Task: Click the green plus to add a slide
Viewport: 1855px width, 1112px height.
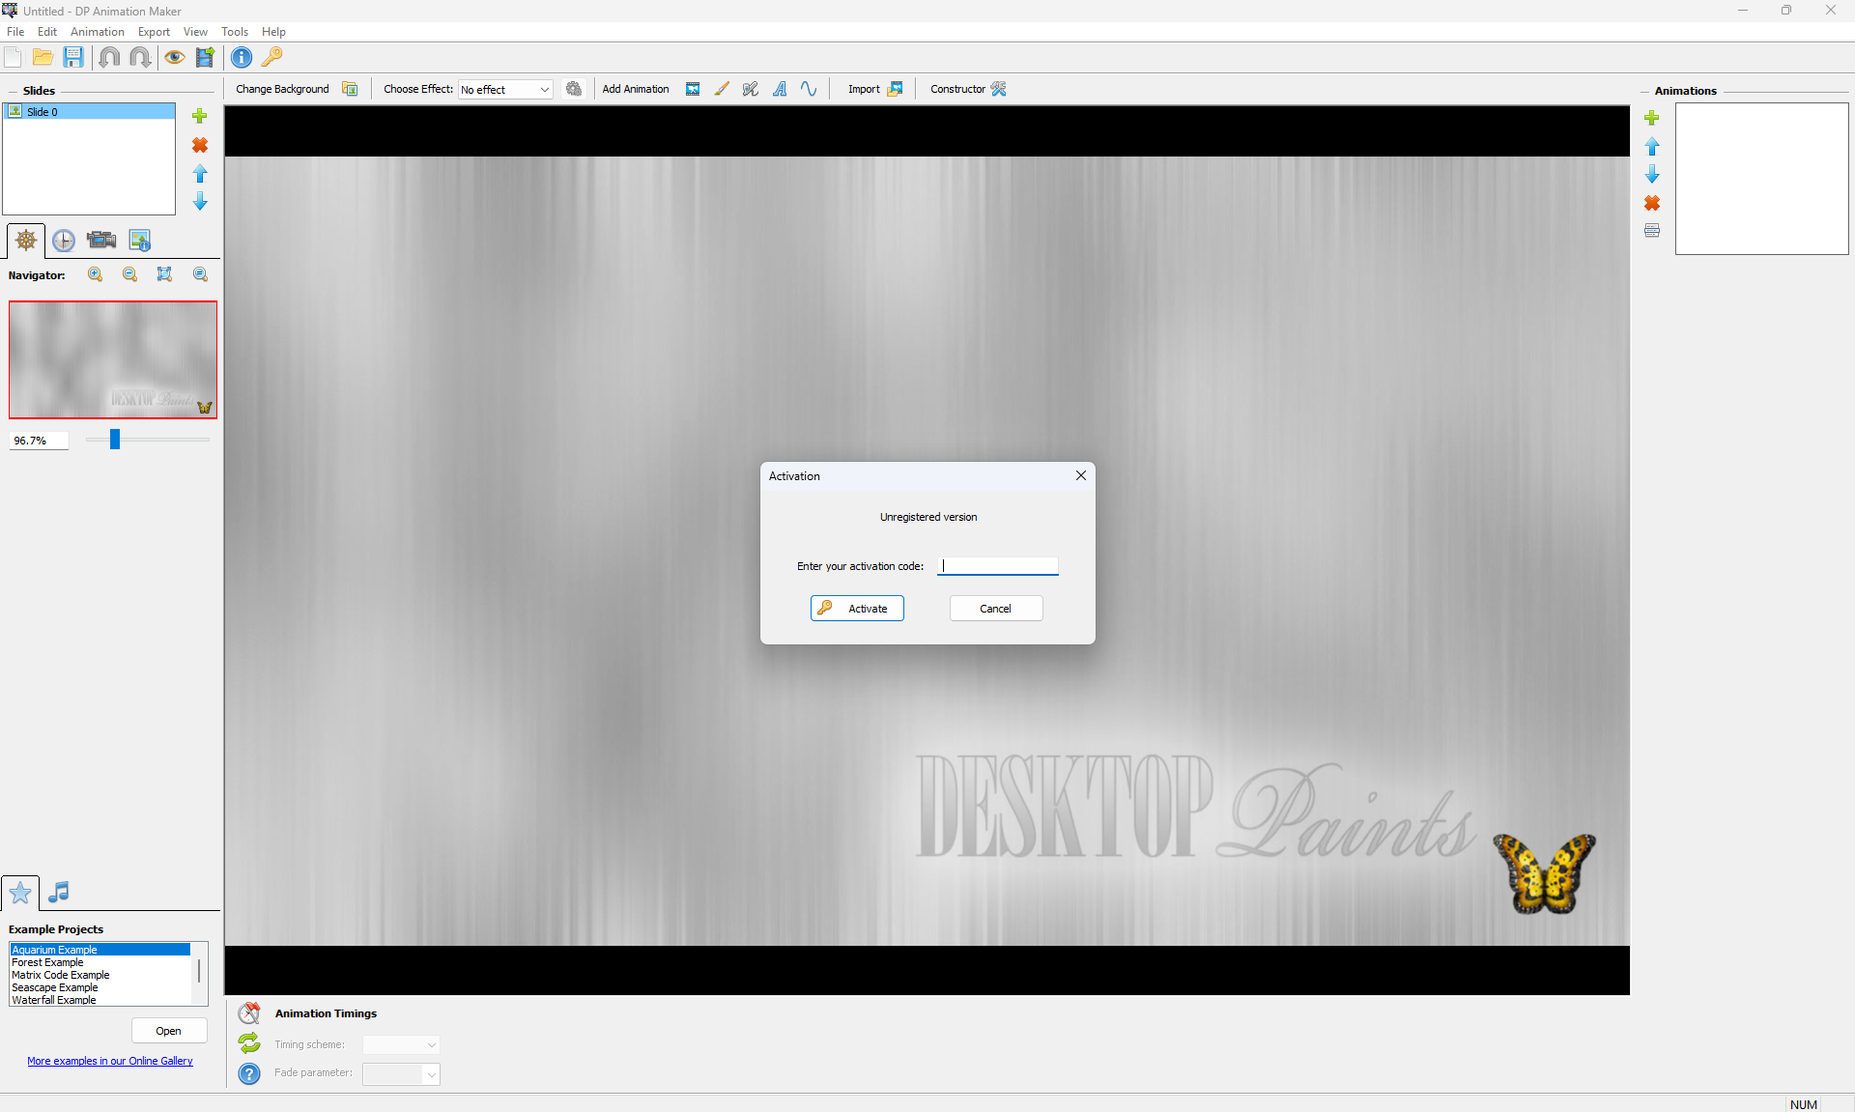Action: point(200,116)
